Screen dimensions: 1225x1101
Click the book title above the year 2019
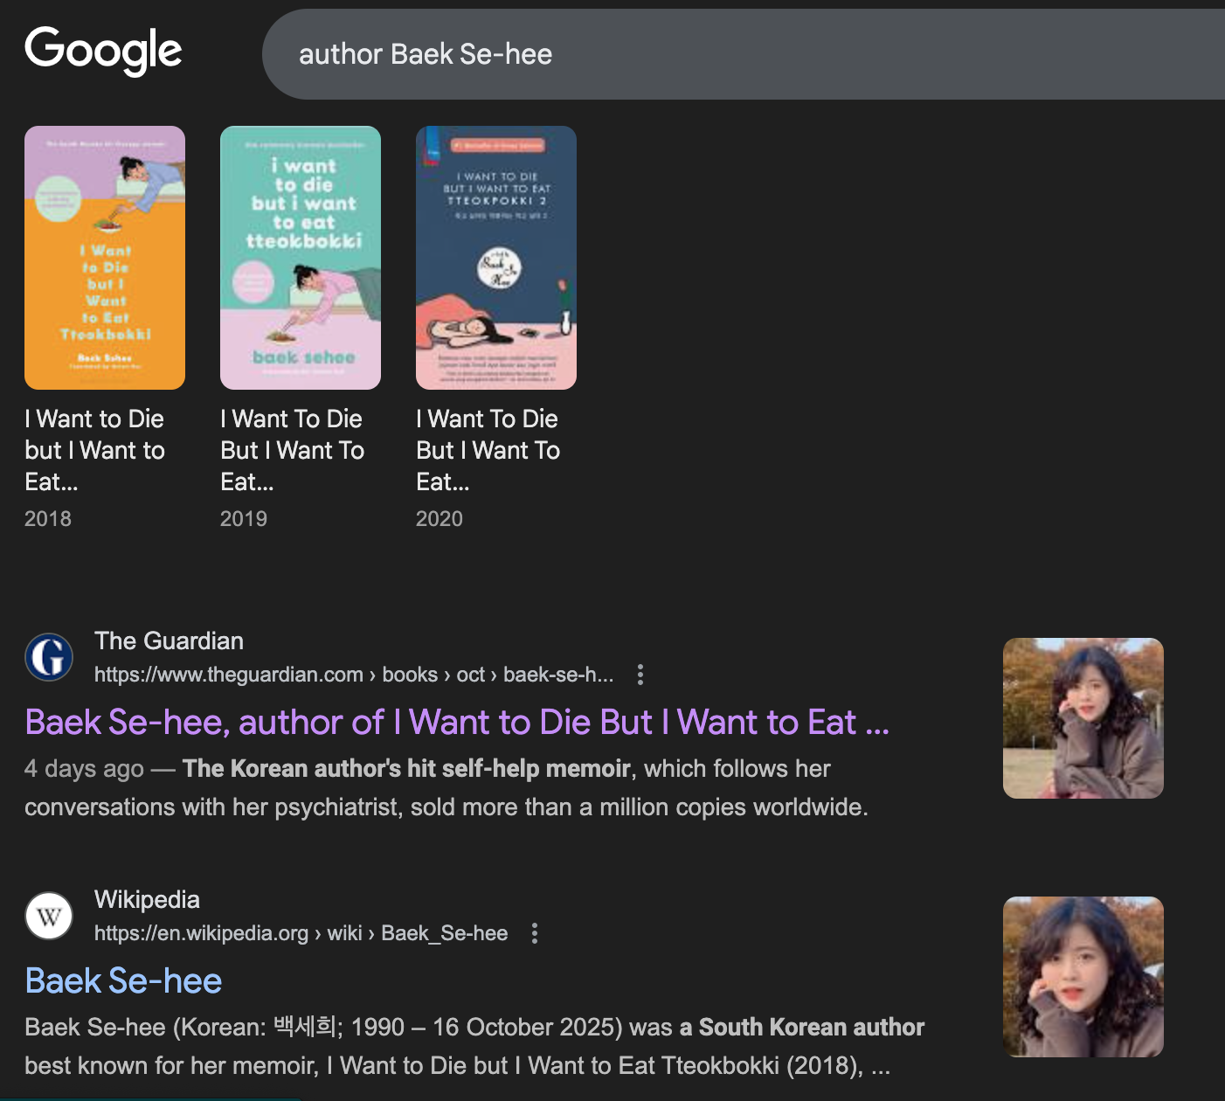[x=292, y=450]
